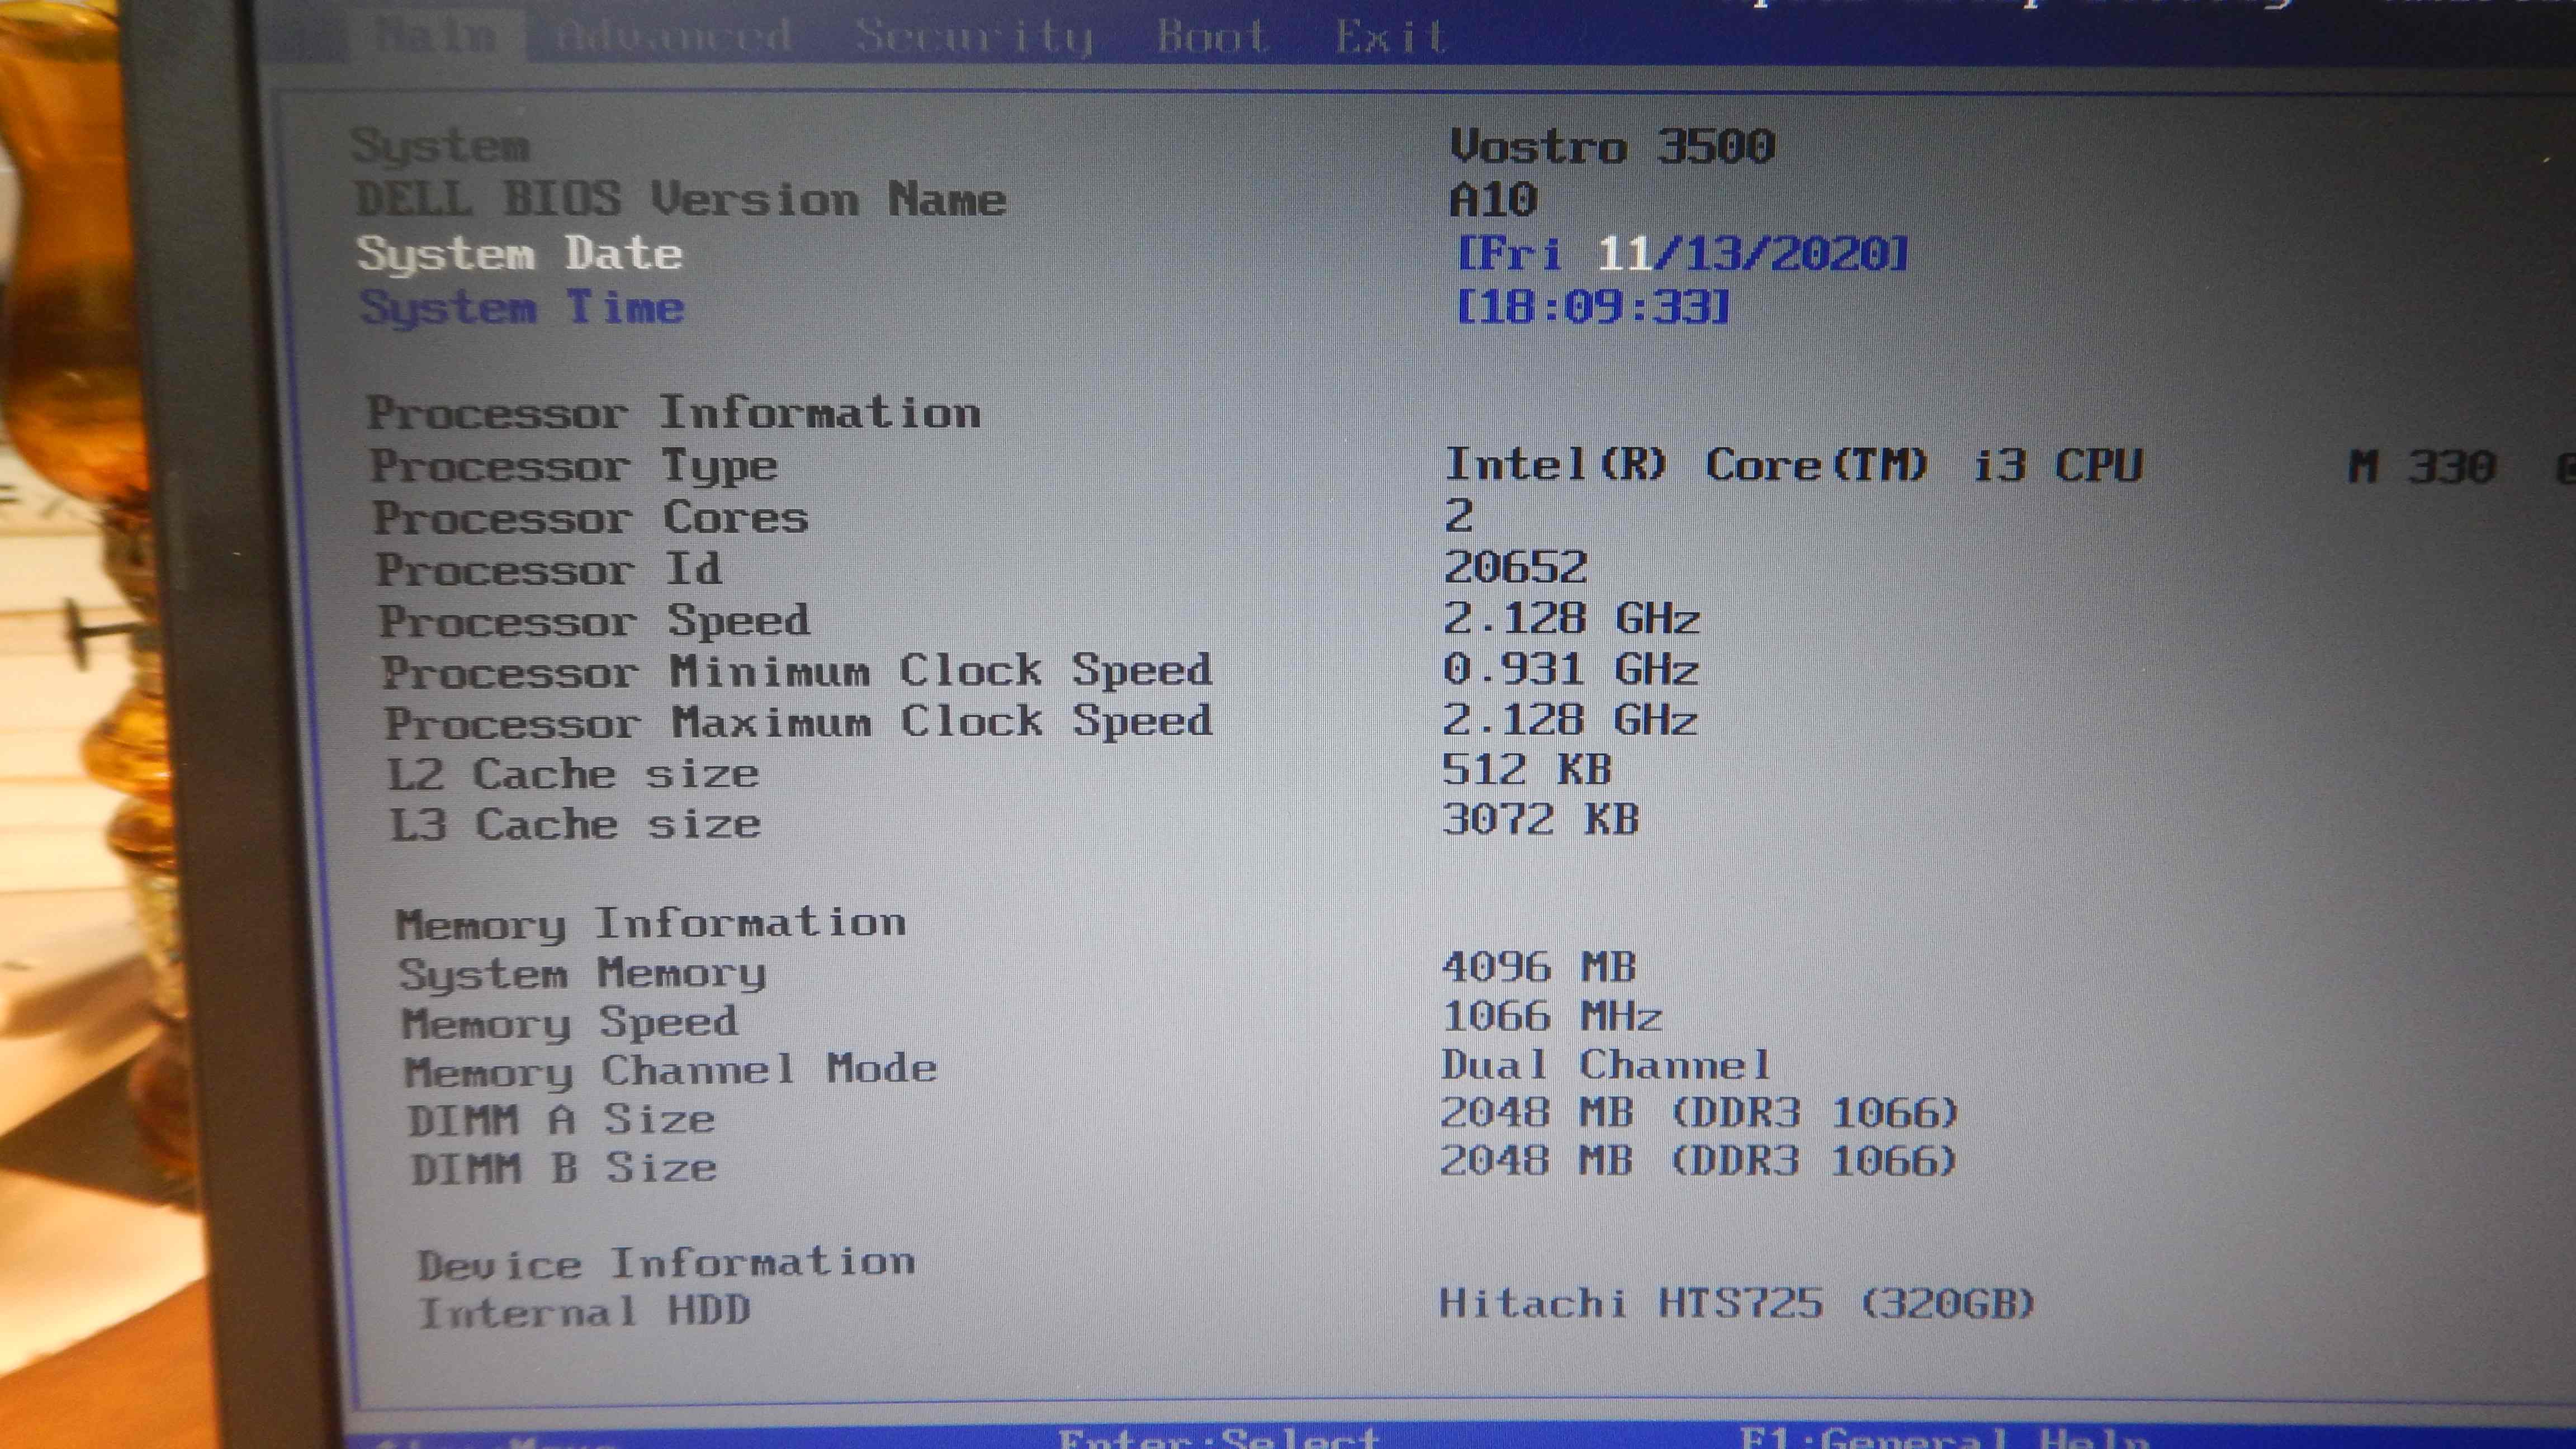Click the L2 Cache size label
Viewport: 2576px width, 1449px height.
tap(574, 774)
